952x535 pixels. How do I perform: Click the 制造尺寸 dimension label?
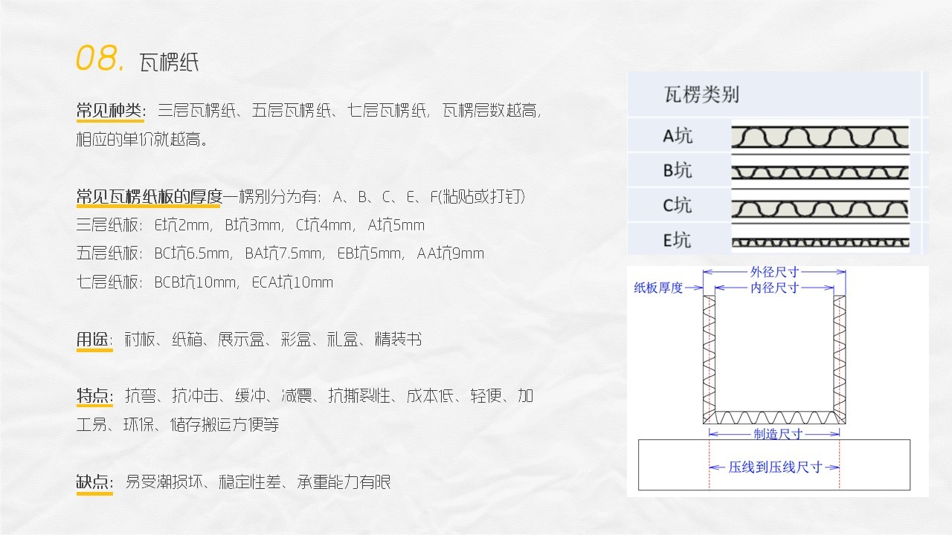coord(778,434)
